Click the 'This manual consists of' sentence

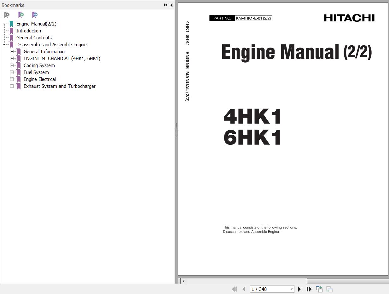[x=260, y=227]
